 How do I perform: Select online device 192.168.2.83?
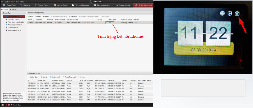click(90, 97)
